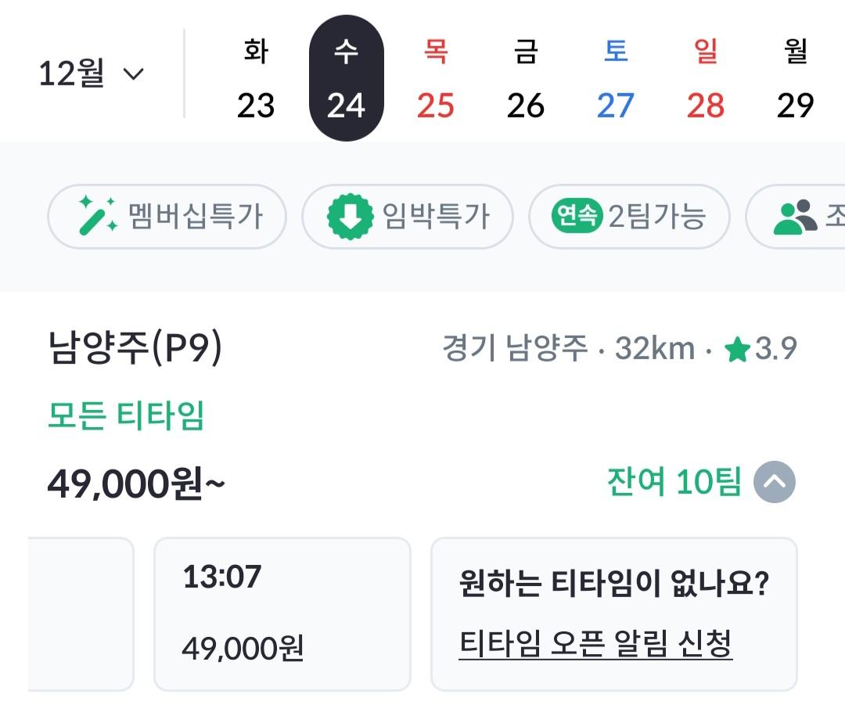This screenshot has width=845, height=723.
Task: Collapse tee times with the chevron-up button
Action: (x=775, y=482)
